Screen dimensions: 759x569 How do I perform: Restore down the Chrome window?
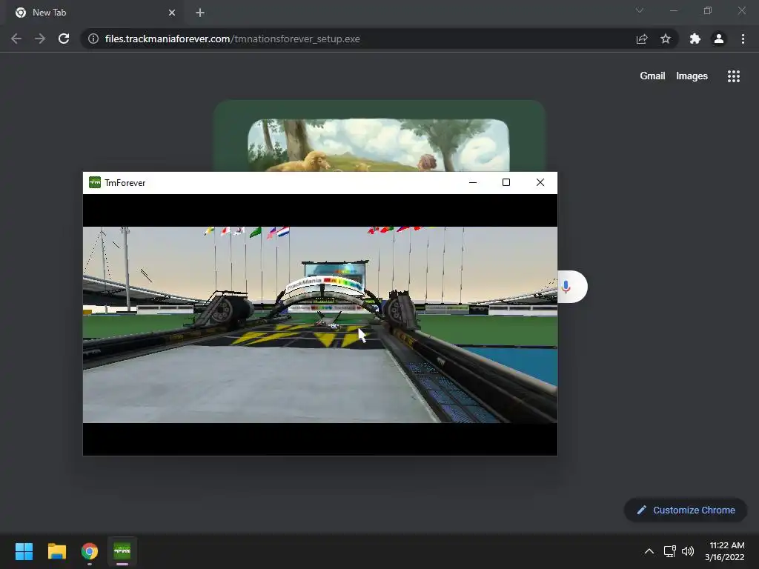pyautogui.click(x=708, y=10)
